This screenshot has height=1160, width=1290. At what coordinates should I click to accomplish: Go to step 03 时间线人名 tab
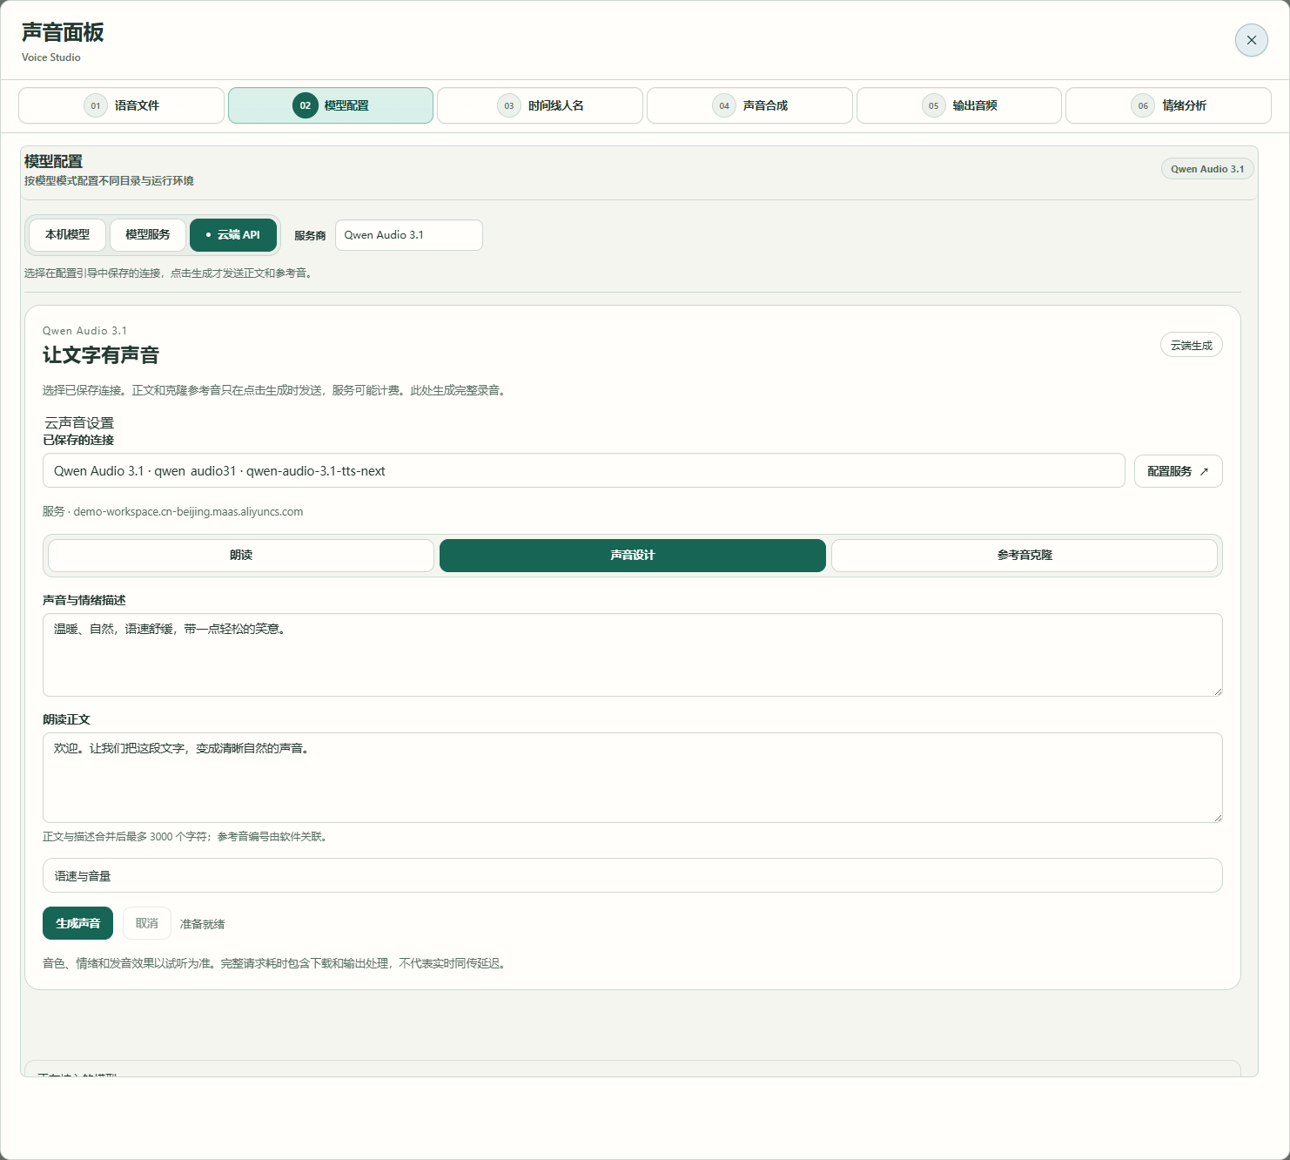click(540, 105)
